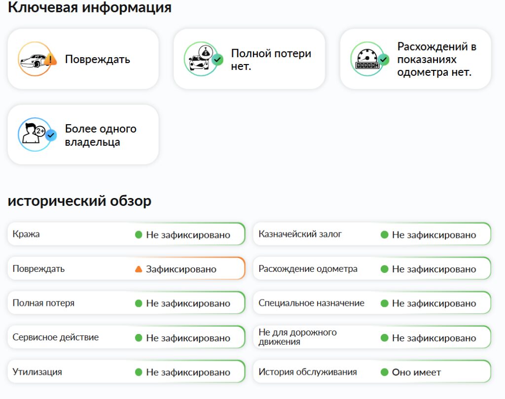Click the total loss car icon
Image resolution: width=505 pixels, height=399 pixels.
click(x=203, y=59)
